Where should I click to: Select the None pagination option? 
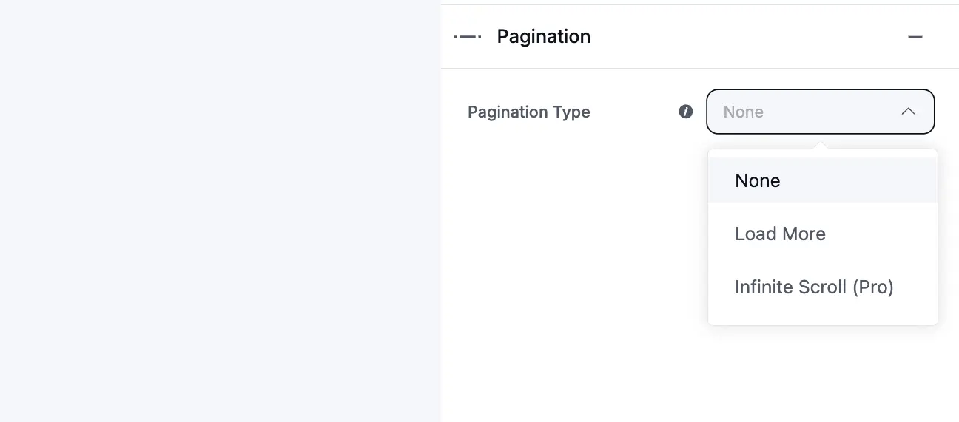point(757,181)
